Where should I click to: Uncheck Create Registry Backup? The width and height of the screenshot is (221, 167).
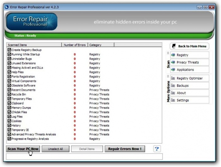pyautogui.click(x=9, y=50)
